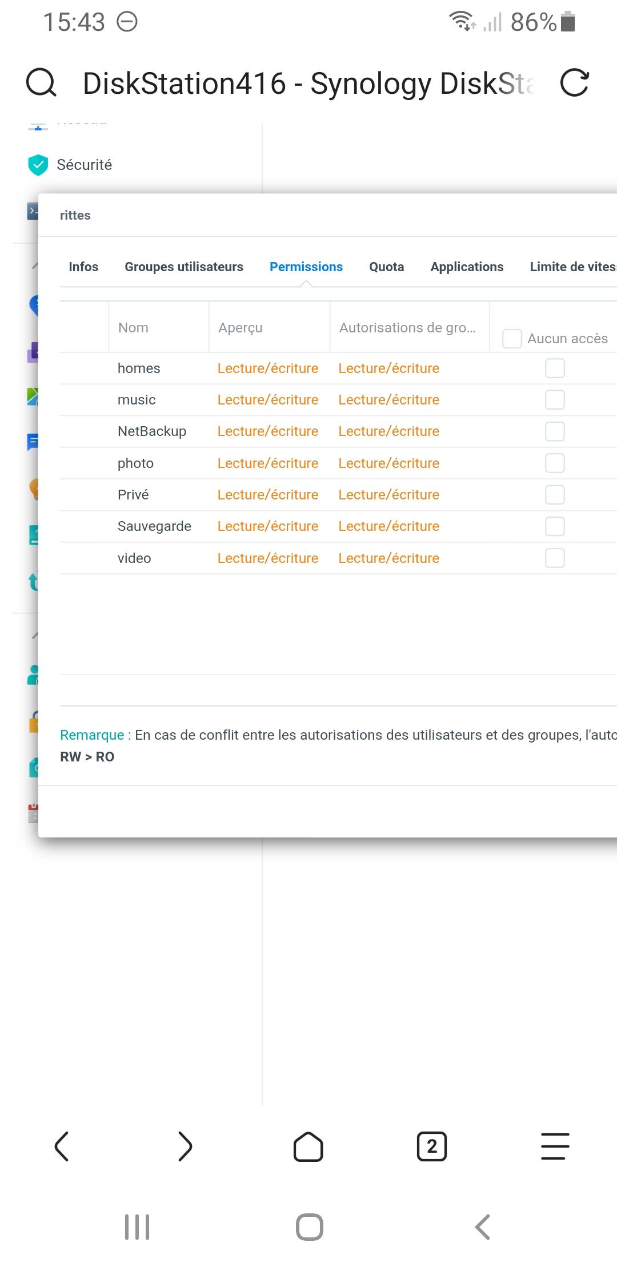This screenshot has width=617, height=1270.
Task: Select the photo shared folder row
Action: (x=338, y=463)
